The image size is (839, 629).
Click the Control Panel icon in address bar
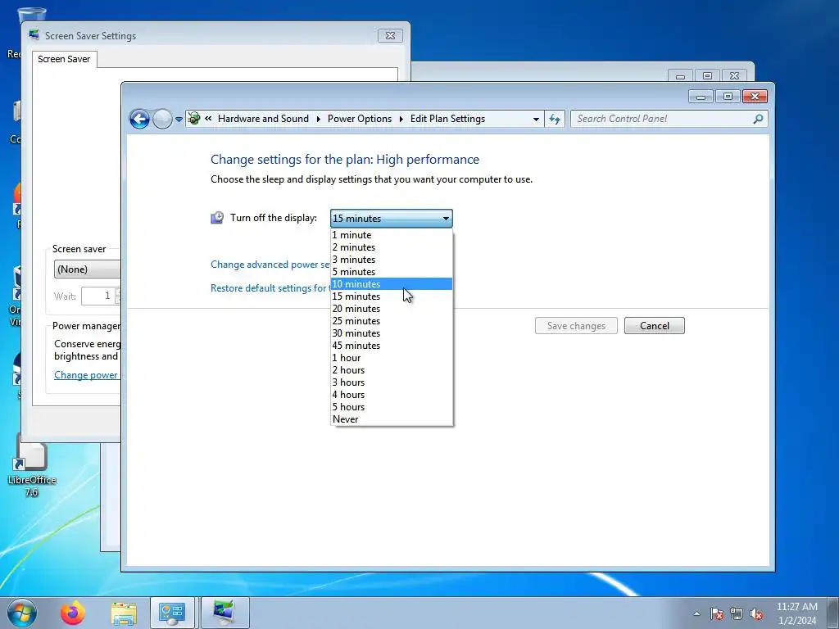pyautogui.click(x=194, y=119)
